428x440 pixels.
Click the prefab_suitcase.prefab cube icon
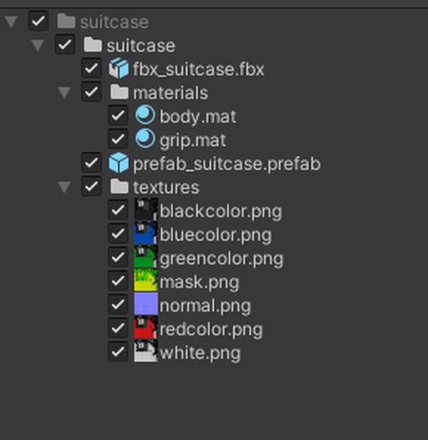[119, 163]
